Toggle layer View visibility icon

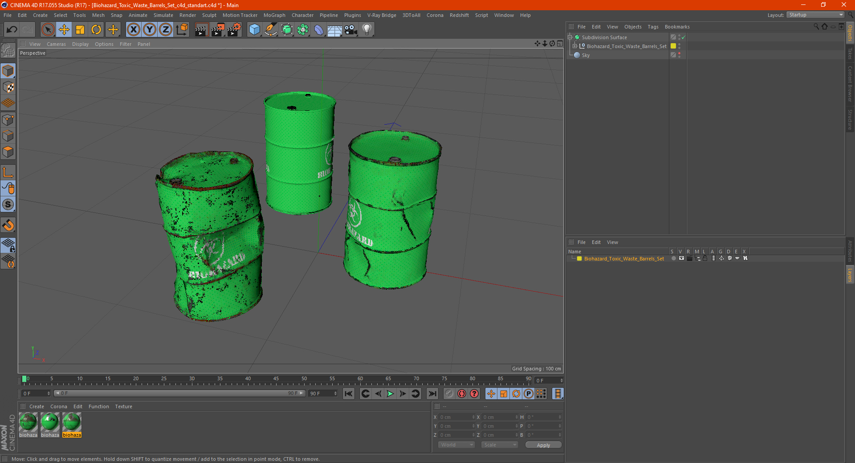click(681, 258)
